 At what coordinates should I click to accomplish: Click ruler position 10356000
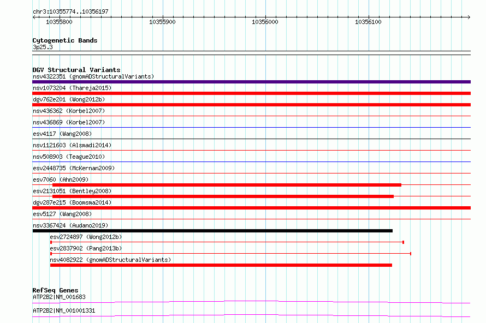[265, 22]
